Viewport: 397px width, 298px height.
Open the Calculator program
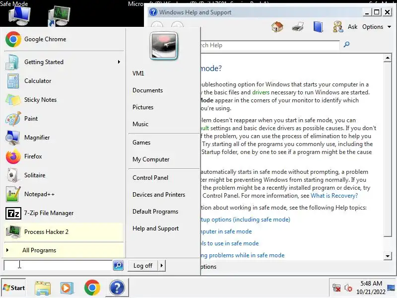pyautogui.click(x=64, y=81)
